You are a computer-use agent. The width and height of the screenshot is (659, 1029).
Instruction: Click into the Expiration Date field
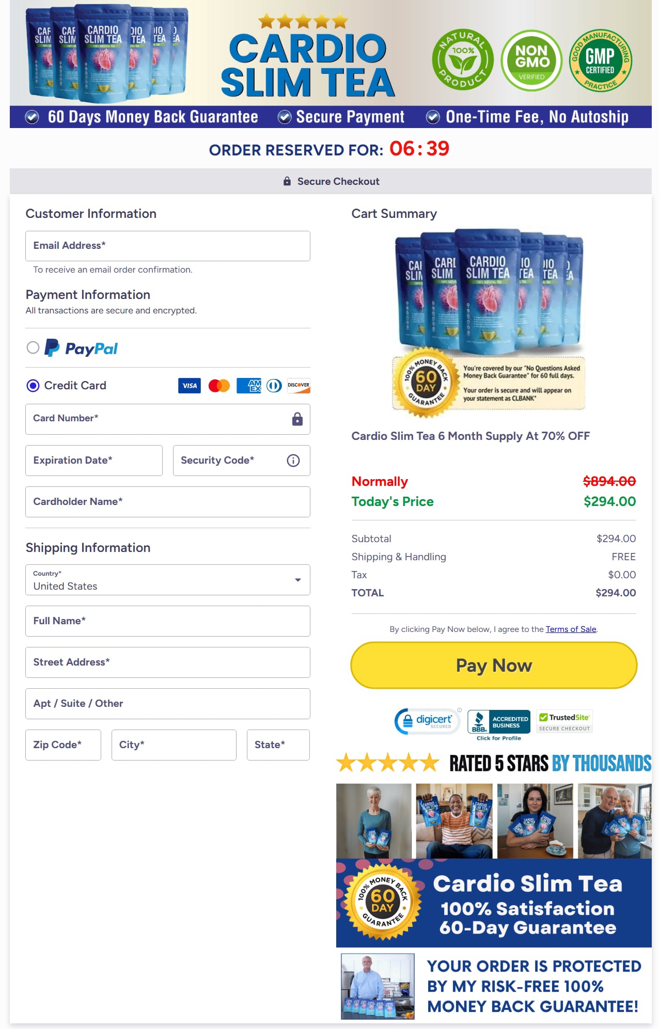[x=93, y=461]
